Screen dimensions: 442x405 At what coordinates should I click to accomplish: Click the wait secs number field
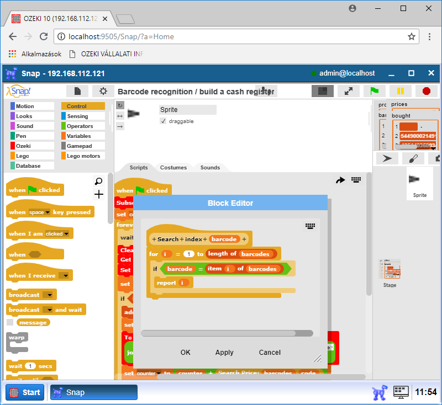30,366
